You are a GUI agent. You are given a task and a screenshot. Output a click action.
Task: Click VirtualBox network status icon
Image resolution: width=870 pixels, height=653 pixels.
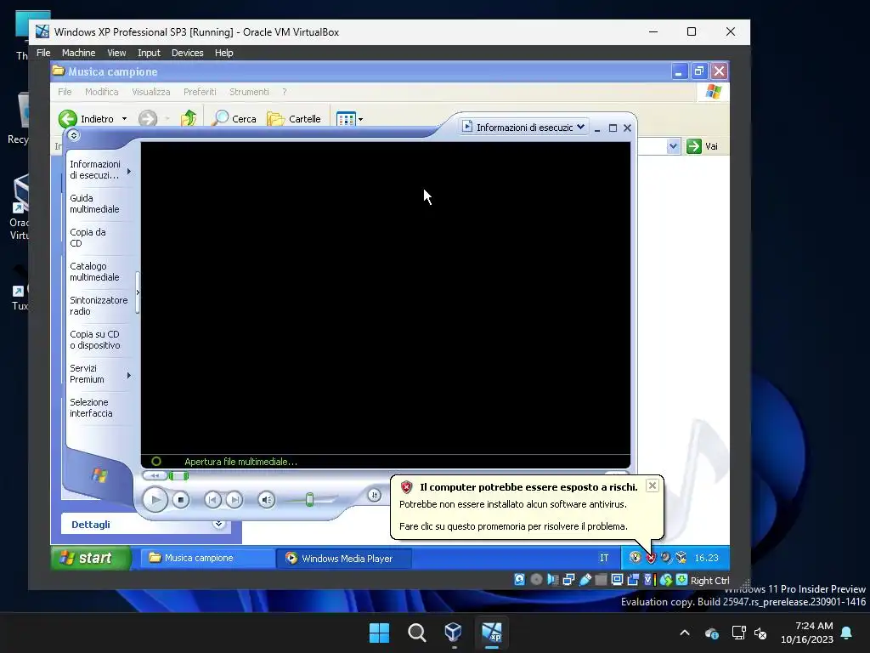pyautogui.click(x=568, y=580)
